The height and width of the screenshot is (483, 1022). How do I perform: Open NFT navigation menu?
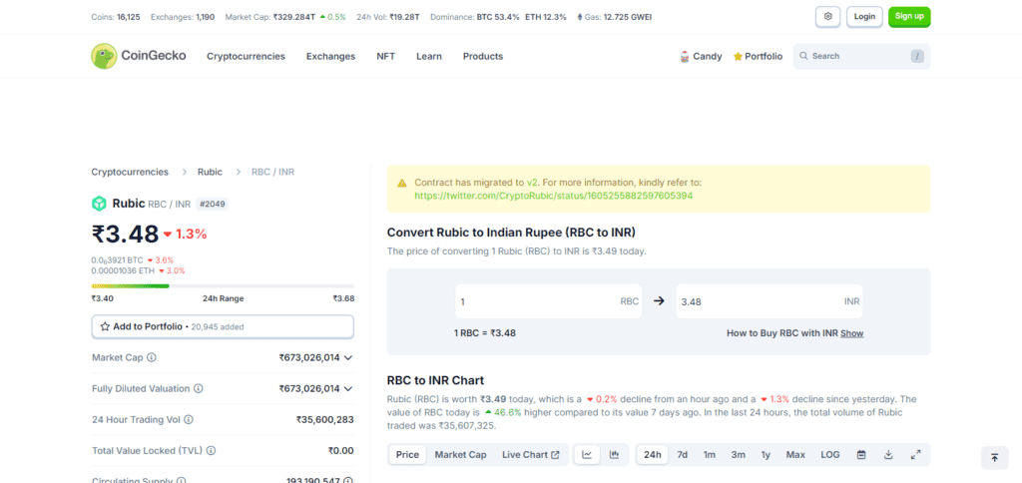tap(386, 57)
